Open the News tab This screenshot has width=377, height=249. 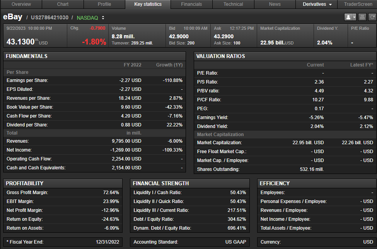[x=275, y=4]
